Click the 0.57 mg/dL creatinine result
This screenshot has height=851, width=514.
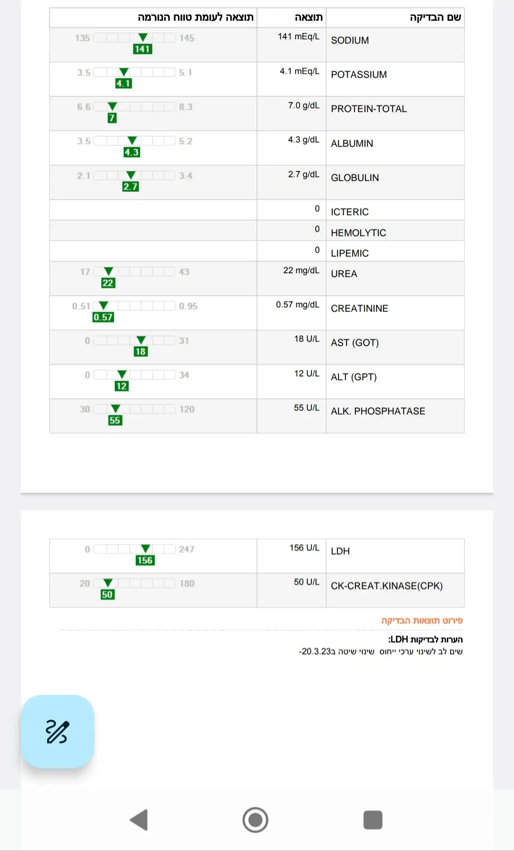pos(297,305)
